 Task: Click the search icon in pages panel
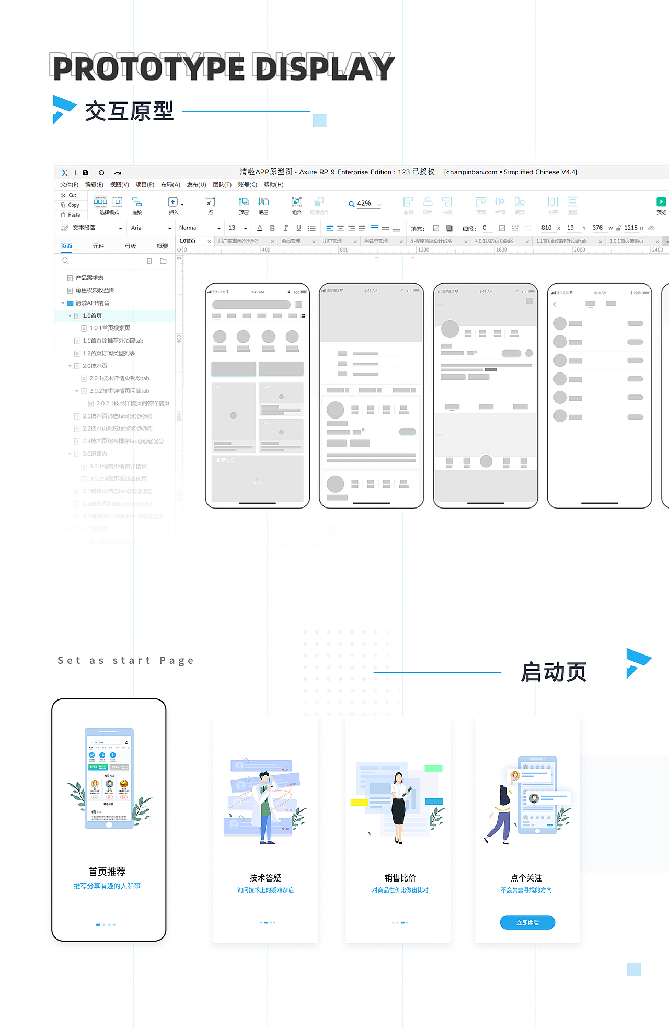tap(66, 261)
